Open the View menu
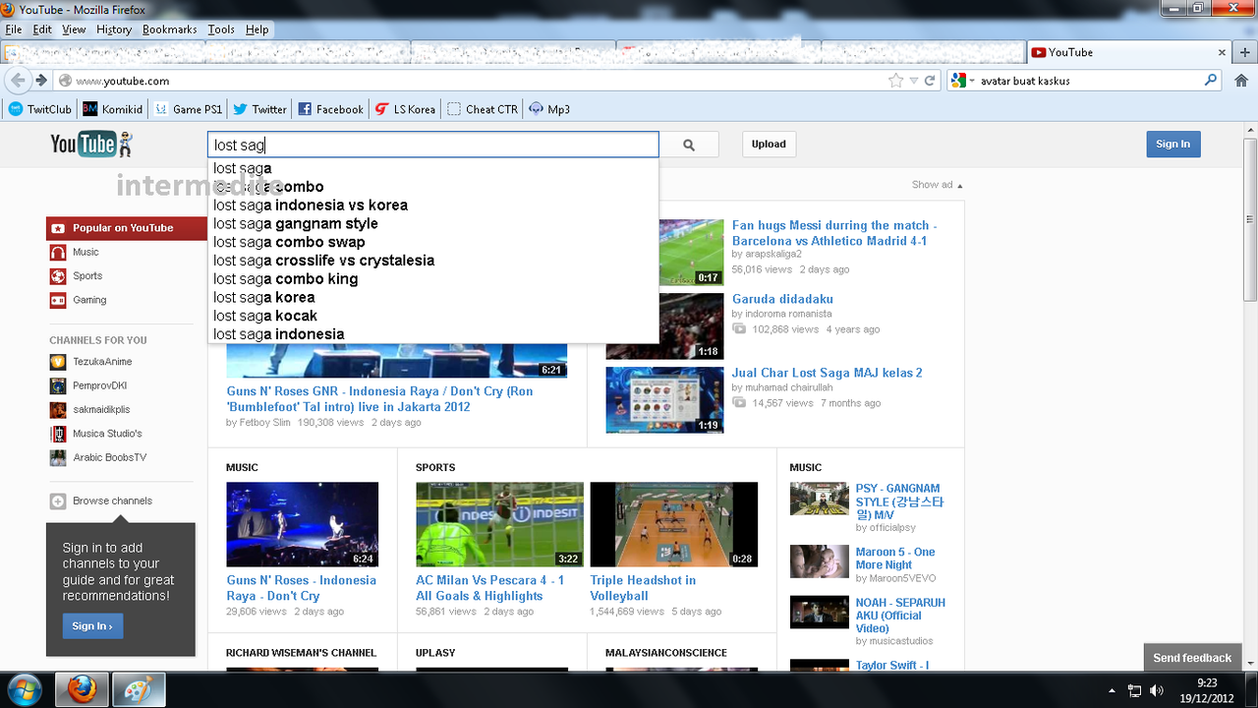The image size is (1258, 708). point(74,29)
